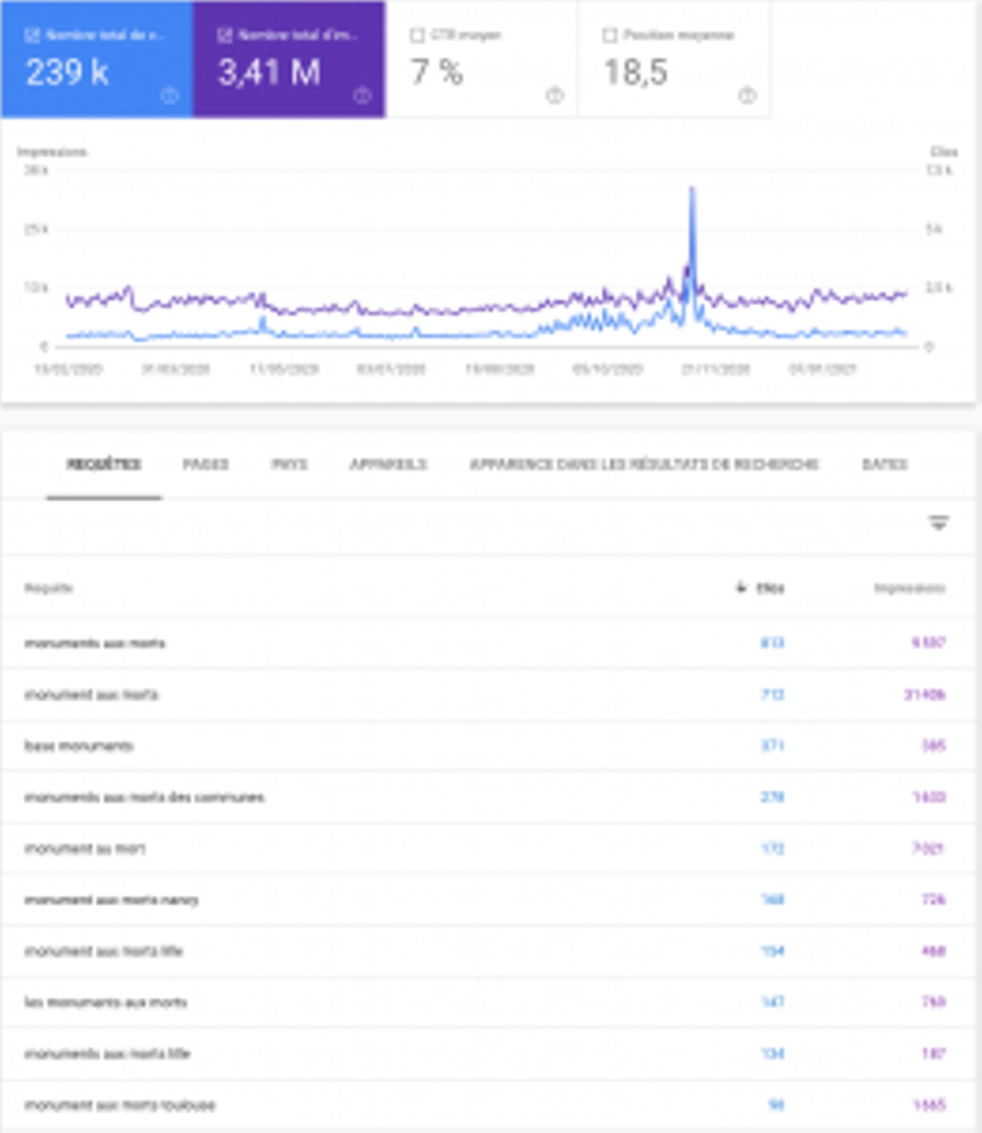Click the query "base monuments"

(x=79, y=746)
